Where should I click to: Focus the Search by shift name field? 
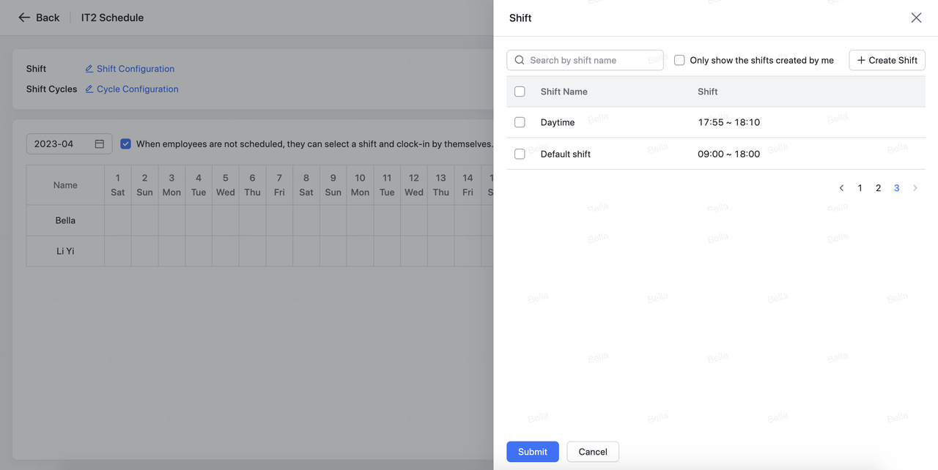586,60
